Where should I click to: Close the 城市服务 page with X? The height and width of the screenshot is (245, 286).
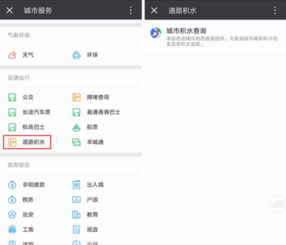click(9, 10)
